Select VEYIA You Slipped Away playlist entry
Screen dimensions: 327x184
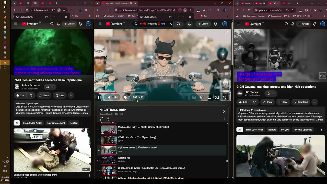pos(161,140)
